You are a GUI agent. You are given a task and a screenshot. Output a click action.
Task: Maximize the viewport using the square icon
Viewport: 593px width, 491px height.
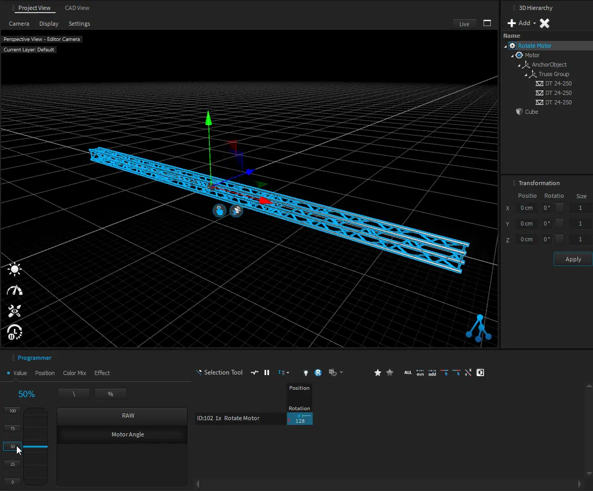487,24
